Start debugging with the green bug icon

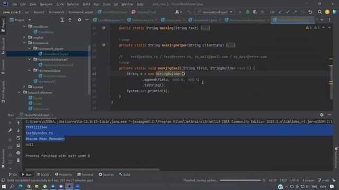[247, 12]
